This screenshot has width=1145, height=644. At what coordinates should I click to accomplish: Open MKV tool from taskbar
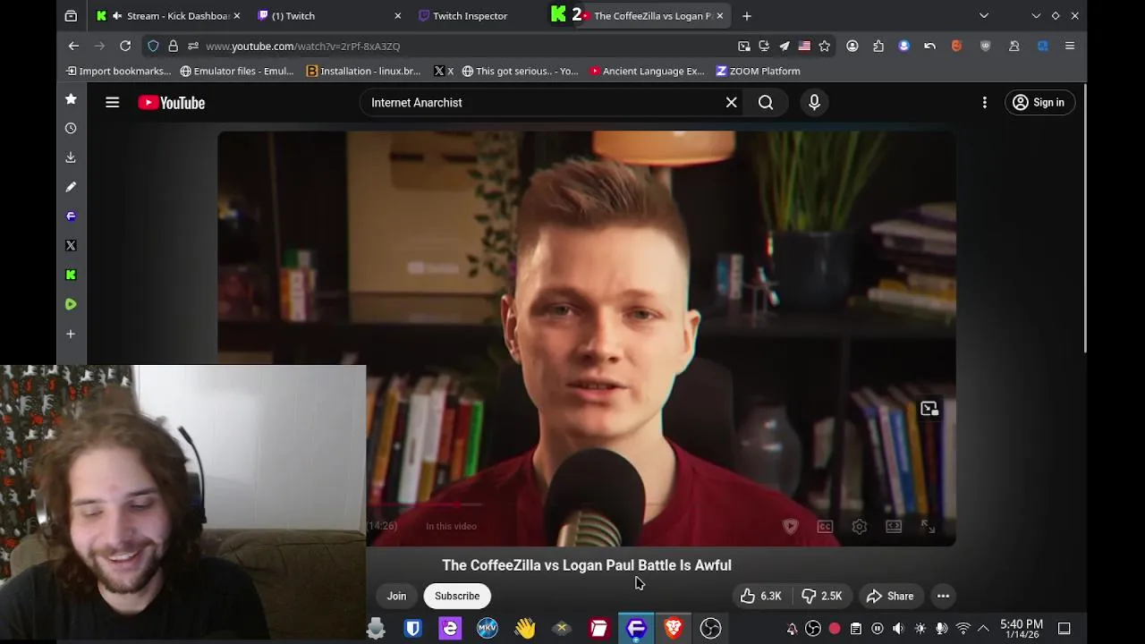[x=488, y=629]
